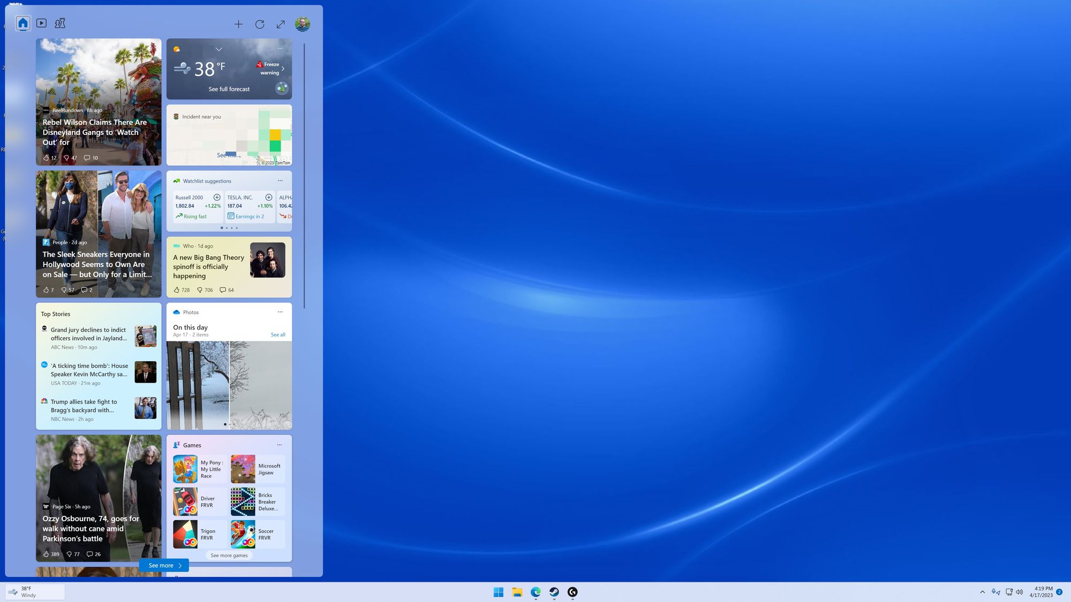This screenshot has width=1071, height=602.
Task: Like the Big Bang Theory story
Action: 177,290
